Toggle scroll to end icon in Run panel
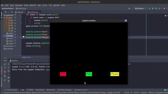 pos(9,74)
